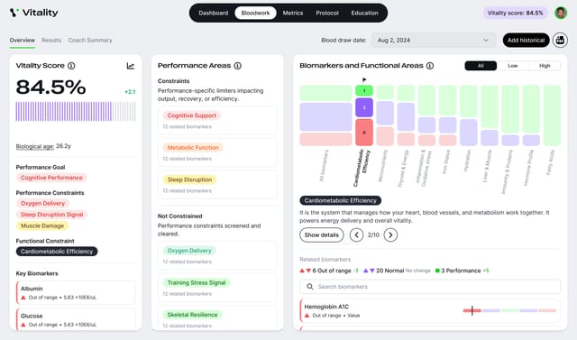Click the green Performance square legend icon

coord(437,271)
